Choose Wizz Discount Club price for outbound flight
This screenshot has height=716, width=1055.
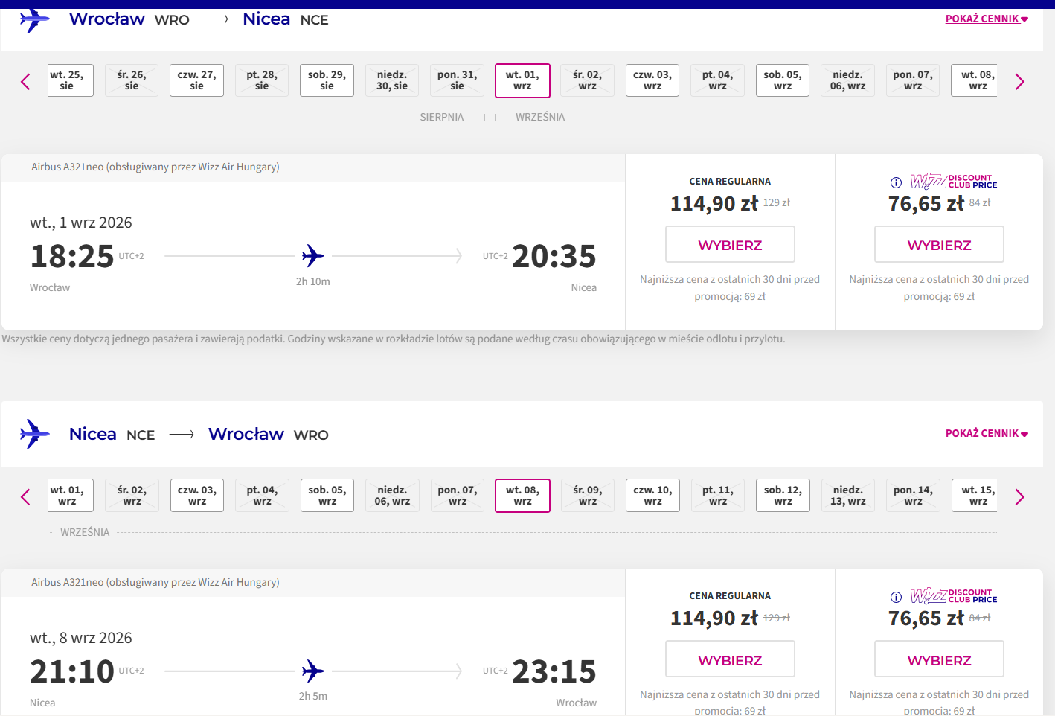tap(939, 245)
